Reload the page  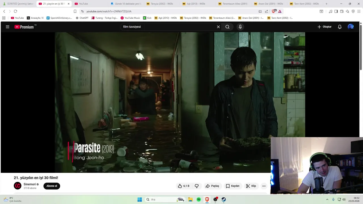point(15,11)
